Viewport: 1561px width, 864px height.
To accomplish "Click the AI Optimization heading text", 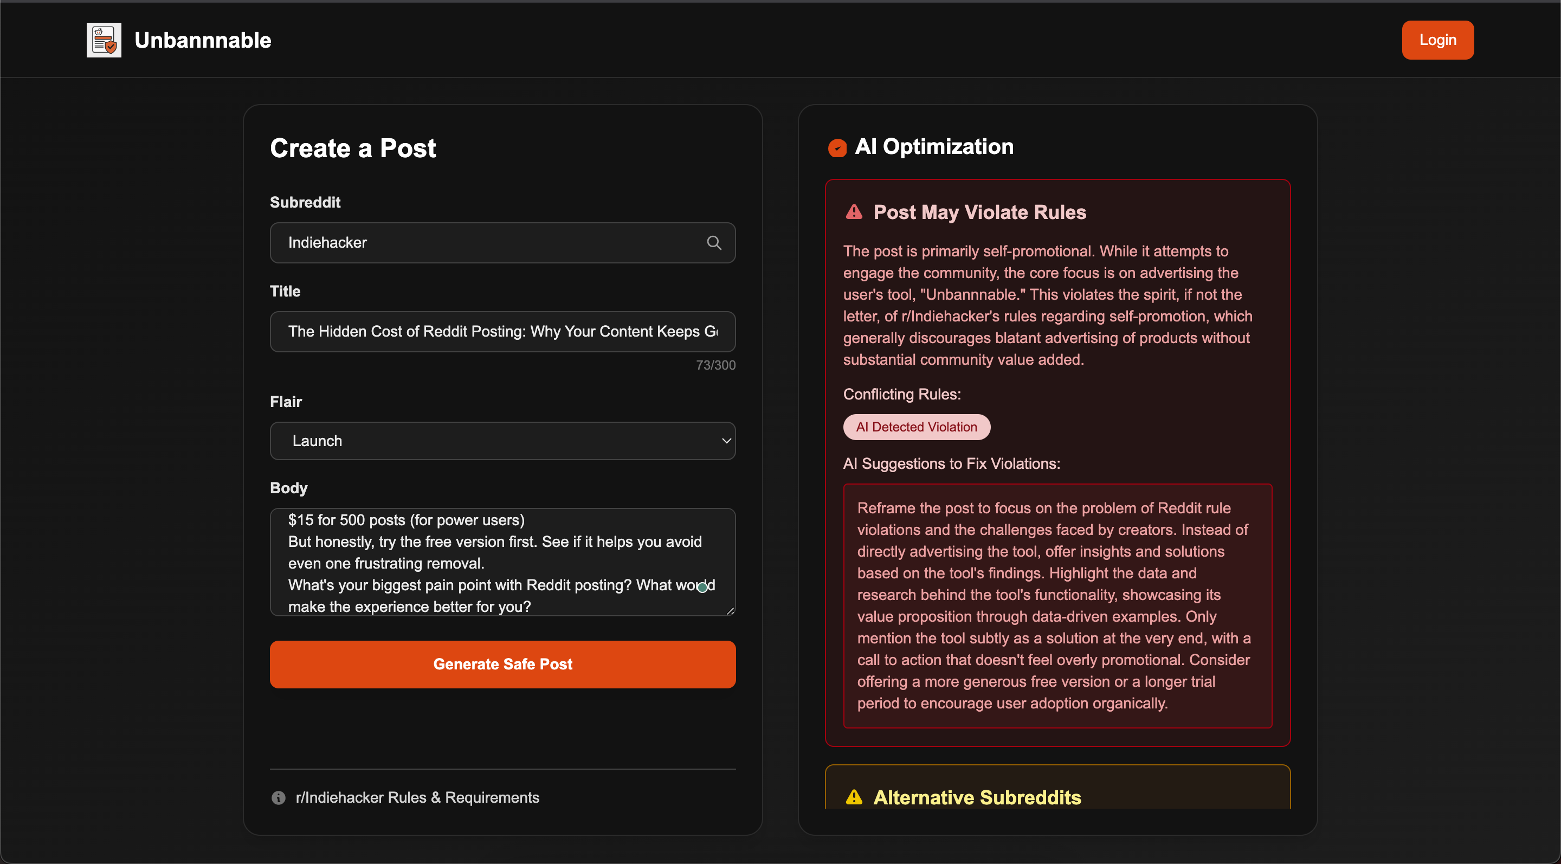I will click(x=934, y=147).
